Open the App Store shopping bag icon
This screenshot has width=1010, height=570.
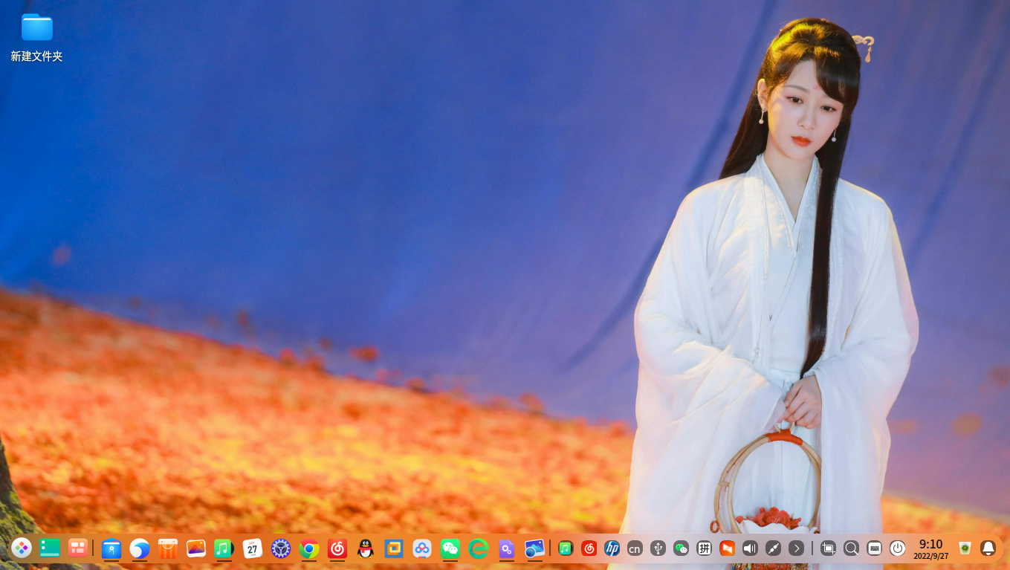pos(168,549)
